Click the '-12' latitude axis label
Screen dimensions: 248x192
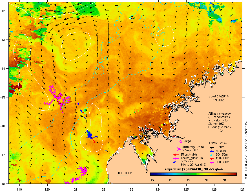click(x=3, y=11)
